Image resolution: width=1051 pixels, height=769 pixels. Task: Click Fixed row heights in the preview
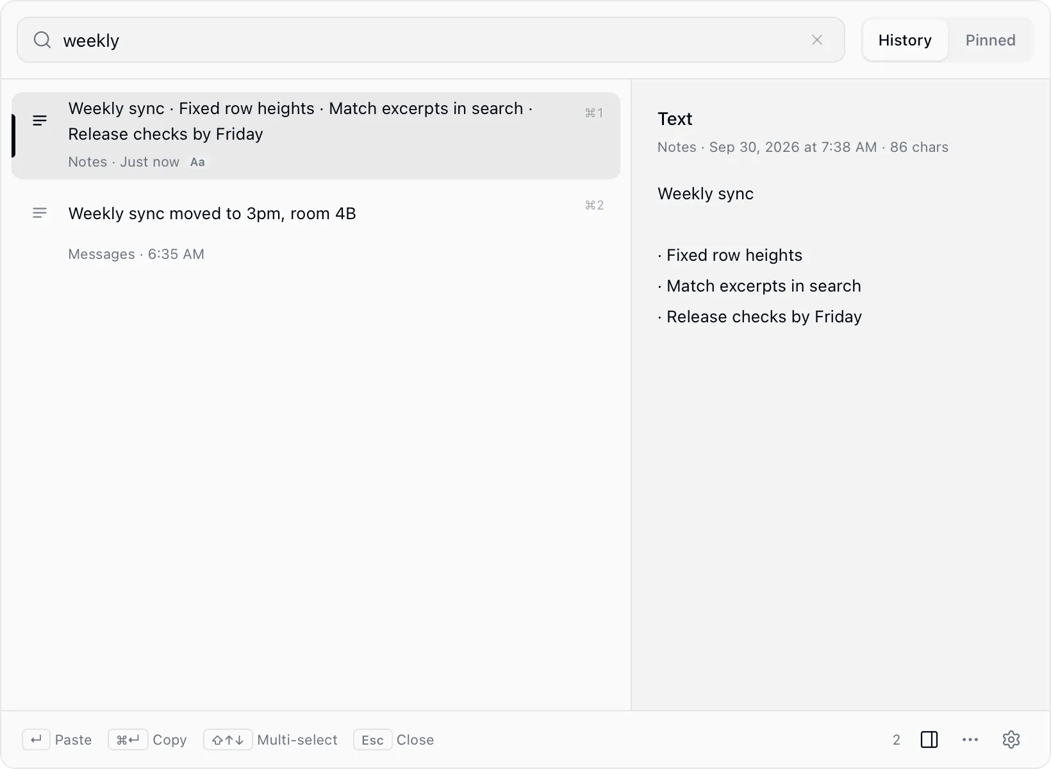pyautogui.click(x=730, y=255)
